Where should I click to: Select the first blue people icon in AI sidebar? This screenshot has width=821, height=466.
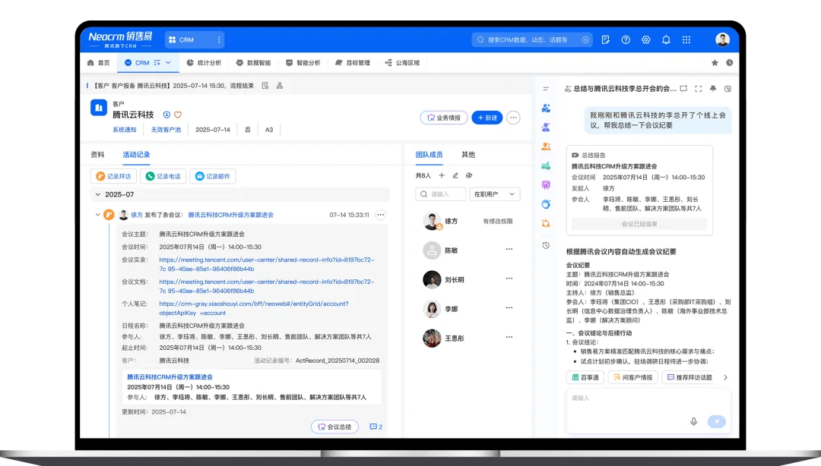pyautogui.click(x=546, y=109)
